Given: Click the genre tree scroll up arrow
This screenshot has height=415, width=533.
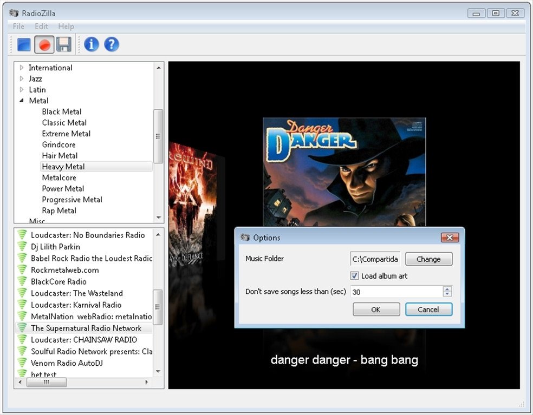Looking at the screenshot, I should [158, 68].
